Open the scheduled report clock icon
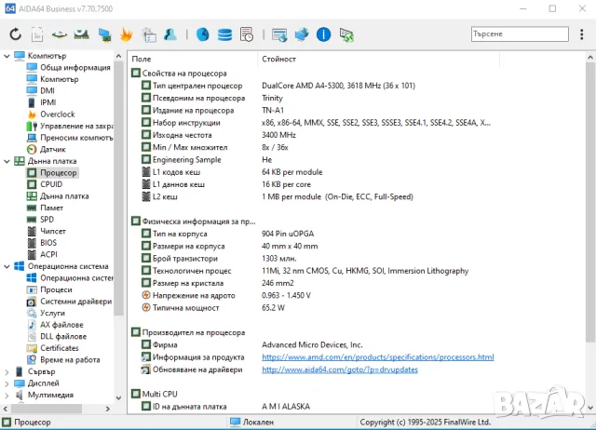 pos(247,34)
